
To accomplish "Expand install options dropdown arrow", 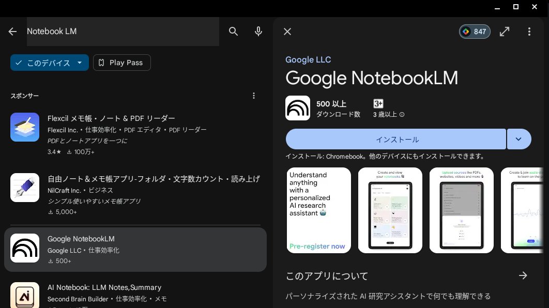I will [518, 140].
